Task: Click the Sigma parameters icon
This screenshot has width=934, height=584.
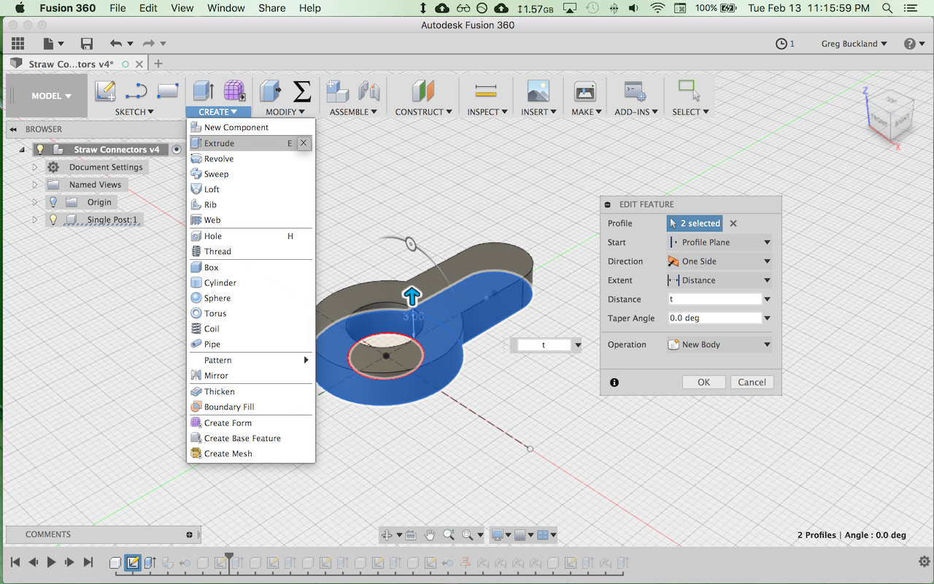Action: [302, 91]
